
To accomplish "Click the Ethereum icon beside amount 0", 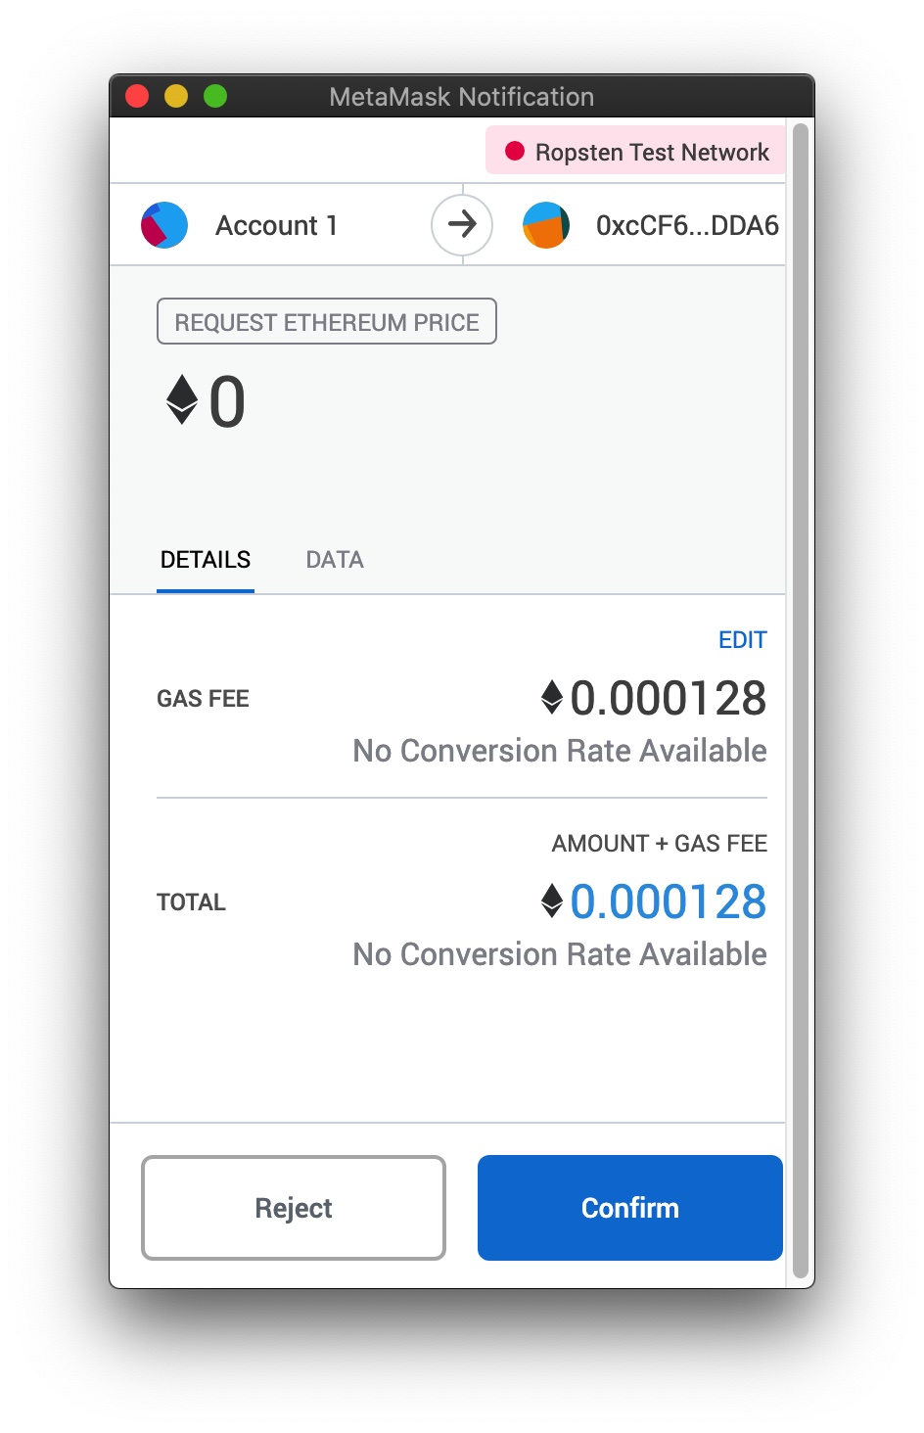I will (182, 399).
